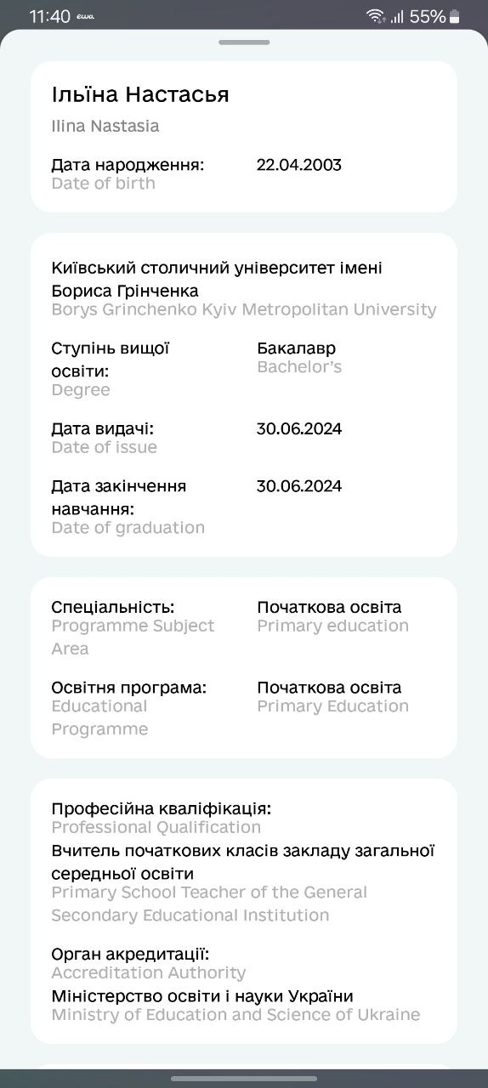
Task: Tap the Вчитель початкових класів qualification text
Action: pyautogui.click(x=243, y=862)
